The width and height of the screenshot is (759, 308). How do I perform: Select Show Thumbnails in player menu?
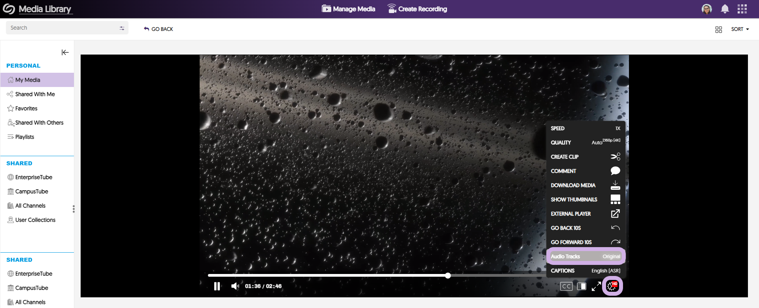[x=585, y=199]
